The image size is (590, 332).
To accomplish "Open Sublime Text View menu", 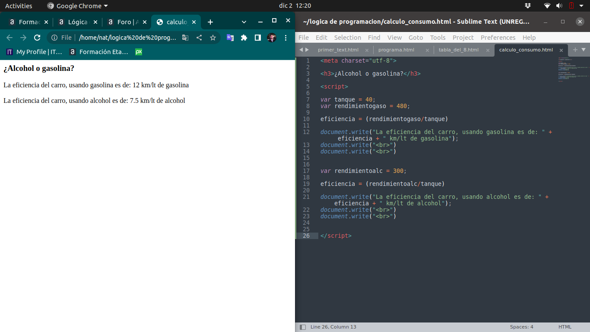I will [x=394, y=38].
